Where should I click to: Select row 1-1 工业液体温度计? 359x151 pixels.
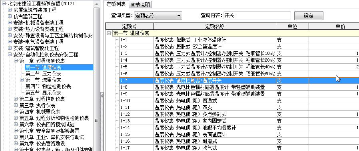pos(239,40)
